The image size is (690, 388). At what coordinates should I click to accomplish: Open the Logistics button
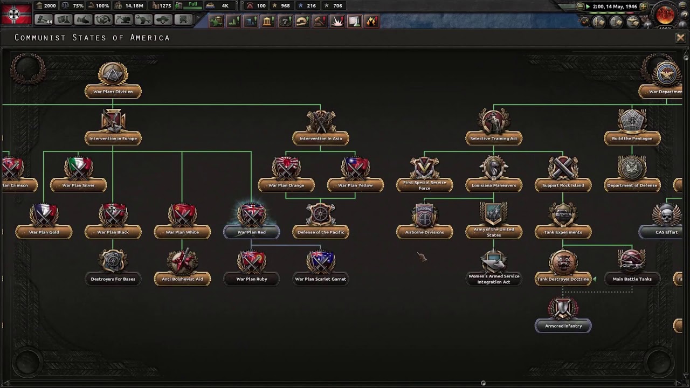click(x=183, y=20)
